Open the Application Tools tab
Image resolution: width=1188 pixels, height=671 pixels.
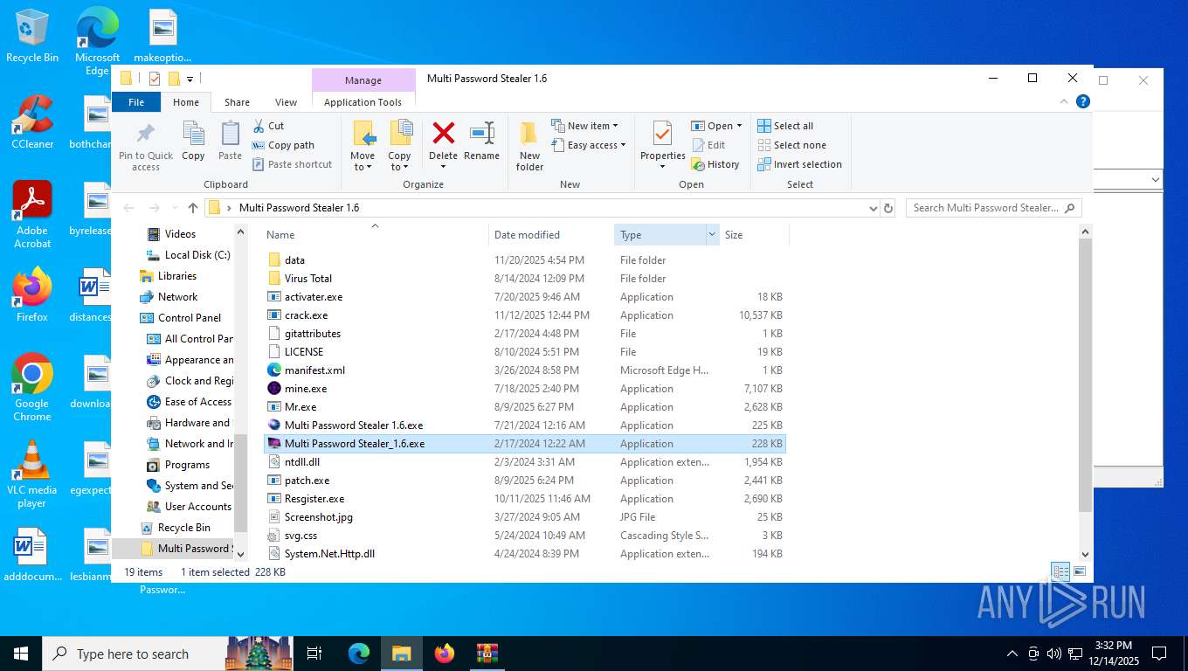click(363, 102)
